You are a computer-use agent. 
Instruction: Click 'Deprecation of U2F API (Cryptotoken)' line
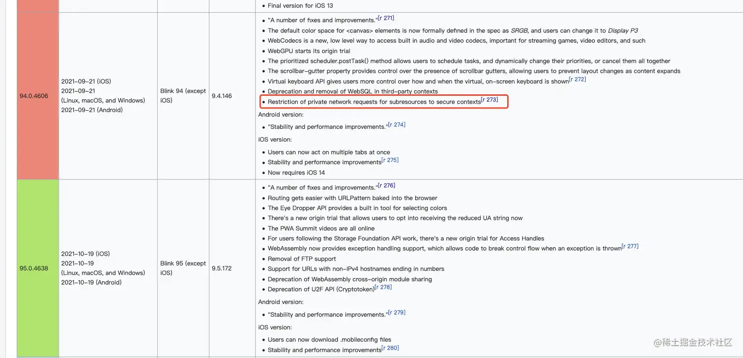coord(321,290)
